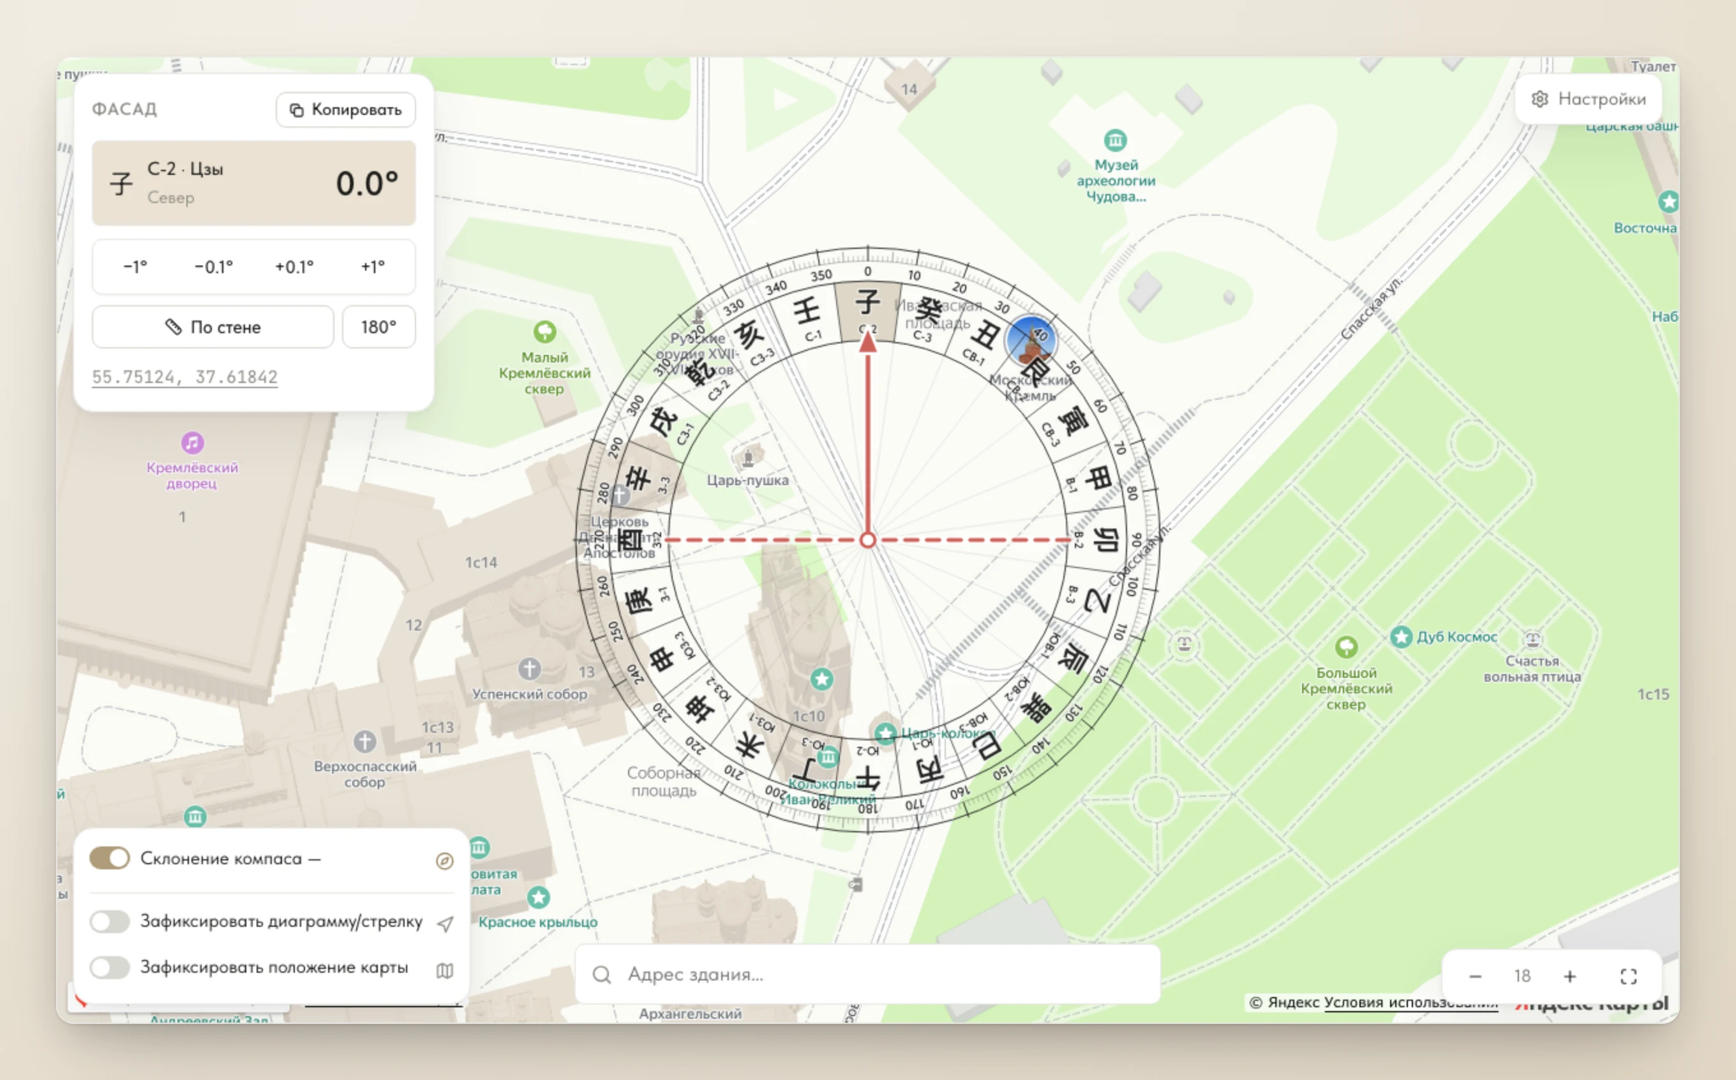Zoom out the map with minus button
This screenshot has width=1736, height=1080.
tap(1476, 977)
